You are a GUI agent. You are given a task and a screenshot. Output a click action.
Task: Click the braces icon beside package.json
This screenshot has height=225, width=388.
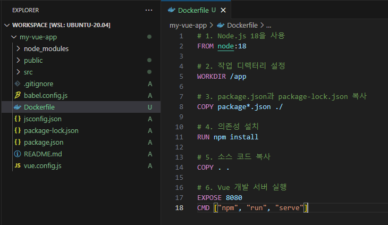[x=18, y=143]
